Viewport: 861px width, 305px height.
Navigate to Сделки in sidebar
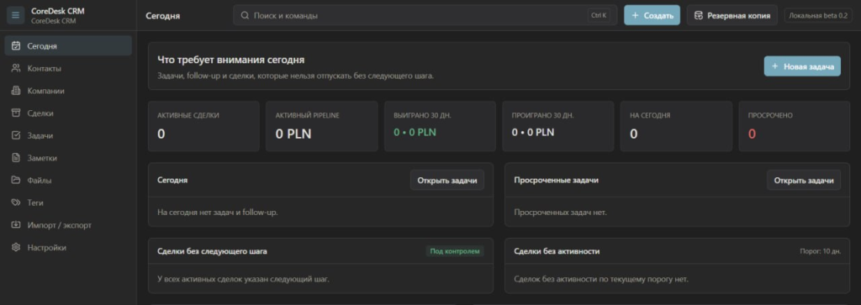68,113
